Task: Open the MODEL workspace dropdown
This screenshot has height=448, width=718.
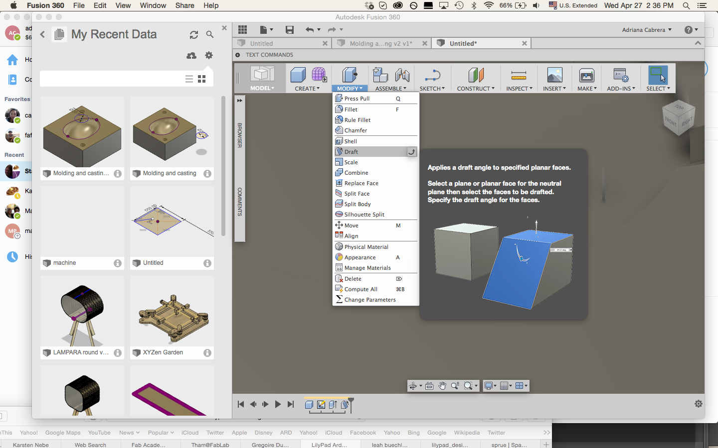Action: click(262, 88)
